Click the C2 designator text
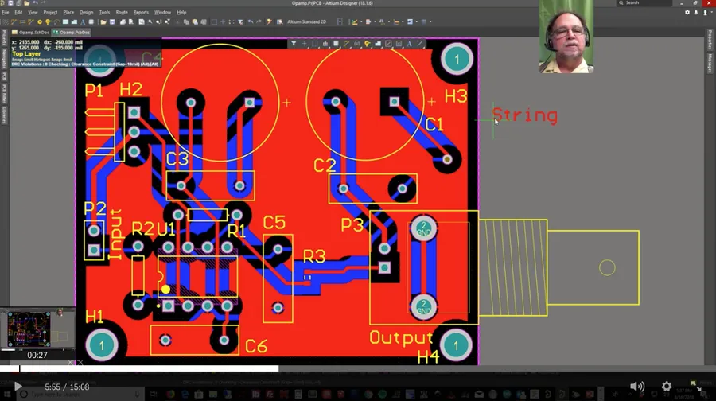 [x=325, y=165]
